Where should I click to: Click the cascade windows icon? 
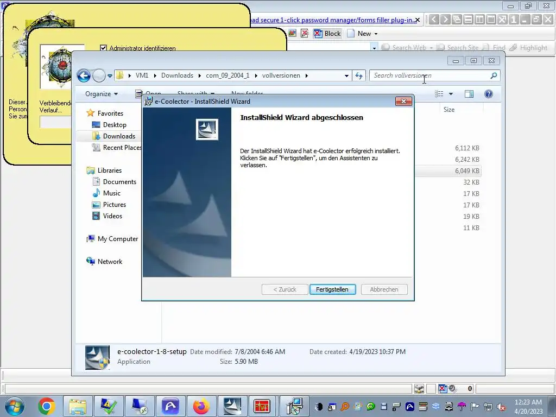click(457, 20)
